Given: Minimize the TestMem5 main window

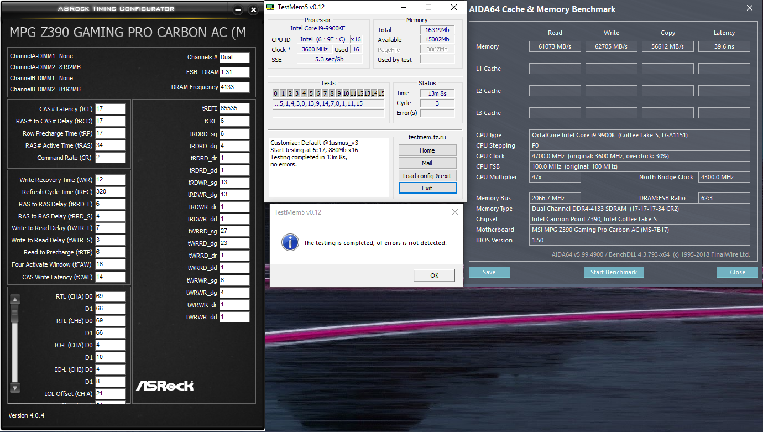Looking at the screenshot, I should pos(403,8).
